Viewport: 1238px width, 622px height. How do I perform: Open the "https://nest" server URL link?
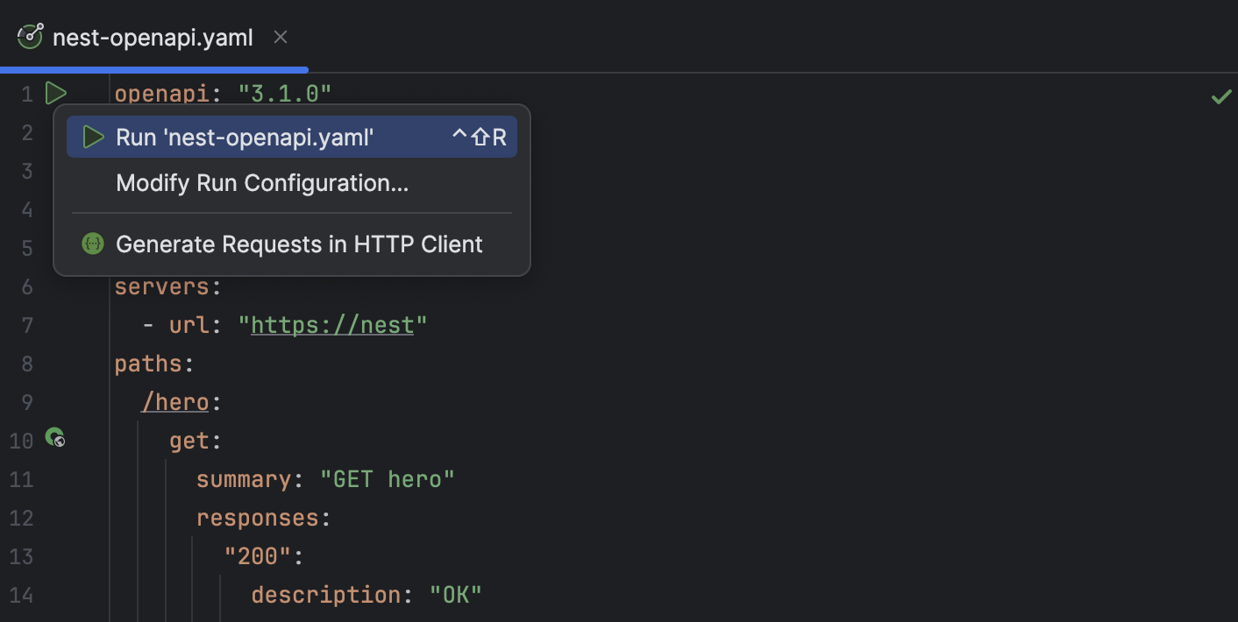tap(333, 324)
